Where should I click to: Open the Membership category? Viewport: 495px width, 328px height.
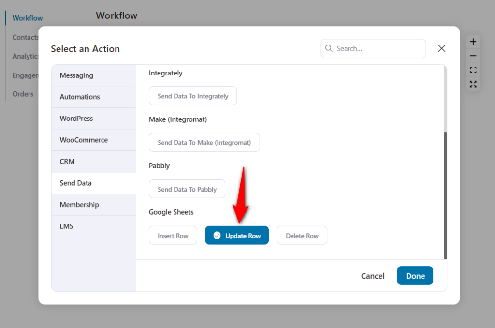[x=93, y=205]
